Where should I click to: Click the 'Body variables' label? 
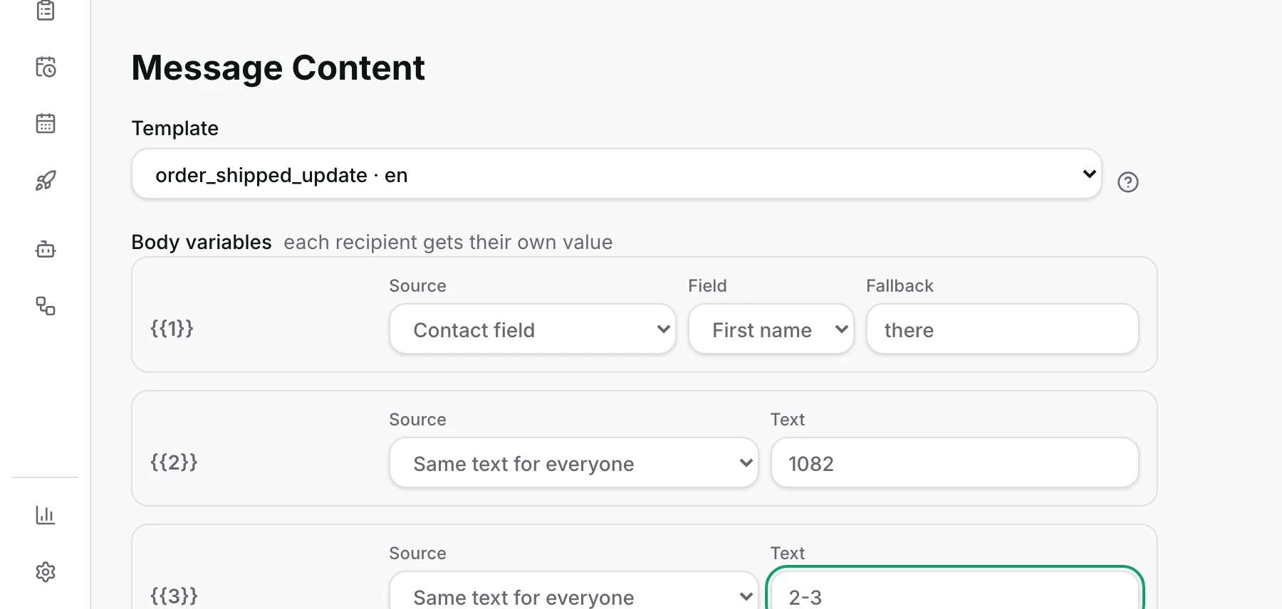pyautogui.click(x=202, y=243)
